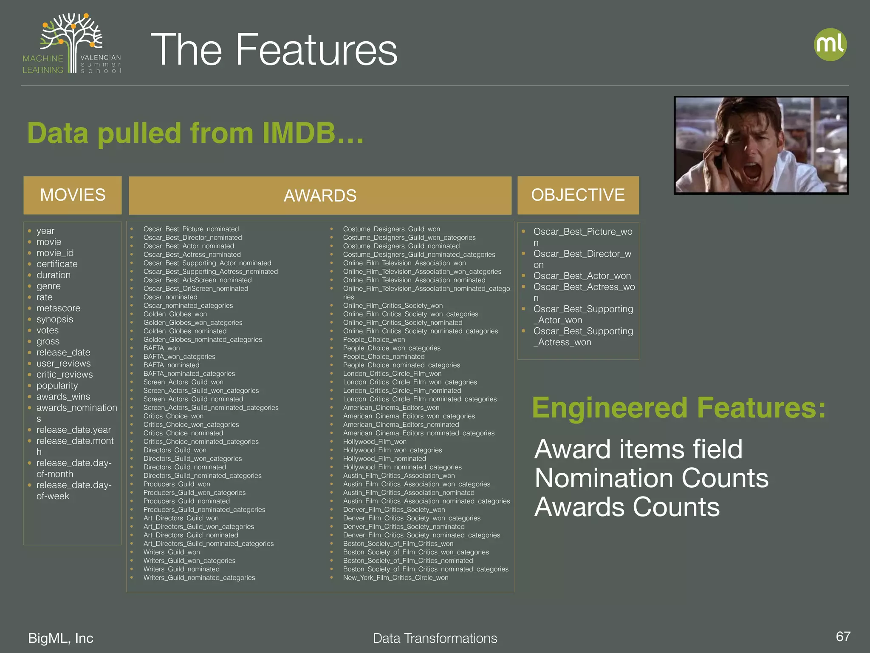Viewport: 870px width, 653px height.
Task: Click 'New_York_Film_Critics_Circle_won' entry
Action: point(395,578)
